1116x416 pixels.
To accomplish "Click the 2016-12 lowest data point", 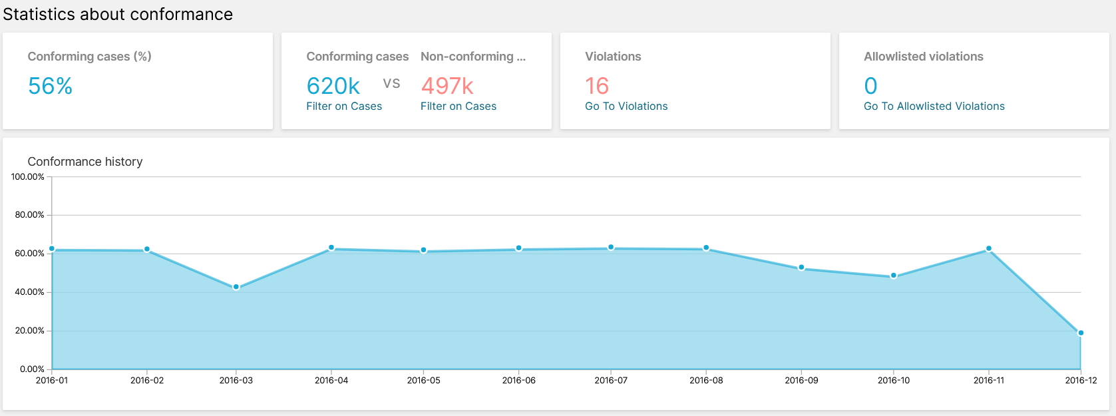I will [x=1081, y=333].
